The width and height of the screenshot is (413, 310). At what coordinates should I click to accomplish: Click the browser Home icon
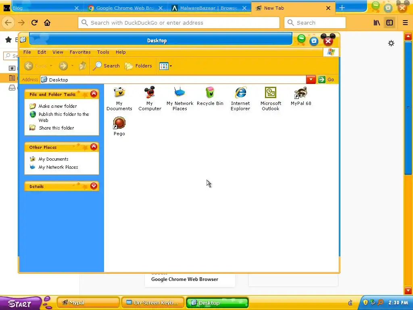[x=47, y=23]
